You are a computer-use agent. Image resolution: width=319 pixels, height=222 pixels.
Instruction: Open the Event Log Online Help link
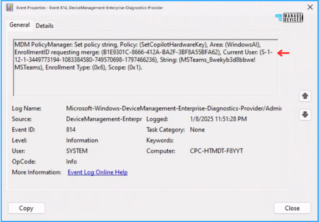tap(98, 172)
